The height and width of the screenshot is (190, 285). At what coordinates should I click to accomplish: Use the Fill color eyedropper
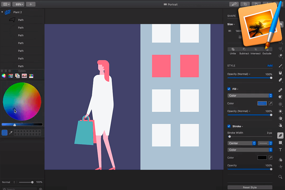[270, 103]
